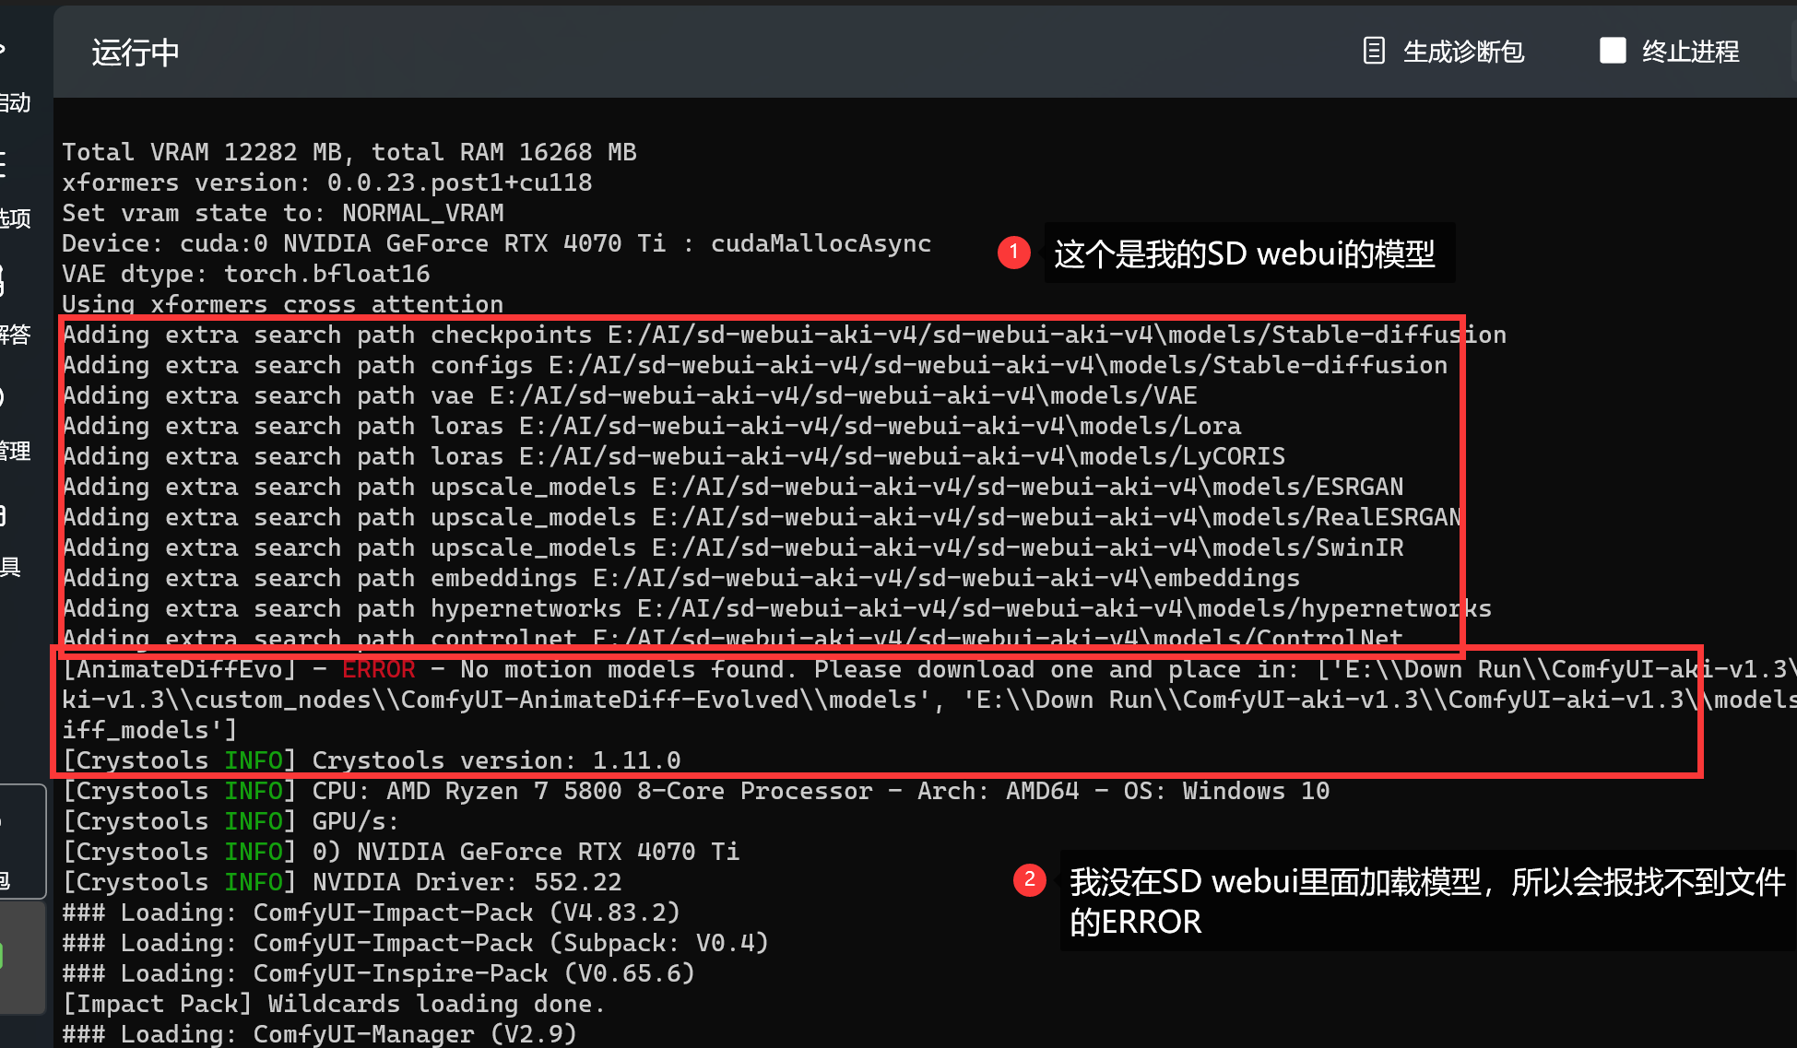
Task: Click the 'Wildcards loading done.' line
Action: pos(335,1004)
